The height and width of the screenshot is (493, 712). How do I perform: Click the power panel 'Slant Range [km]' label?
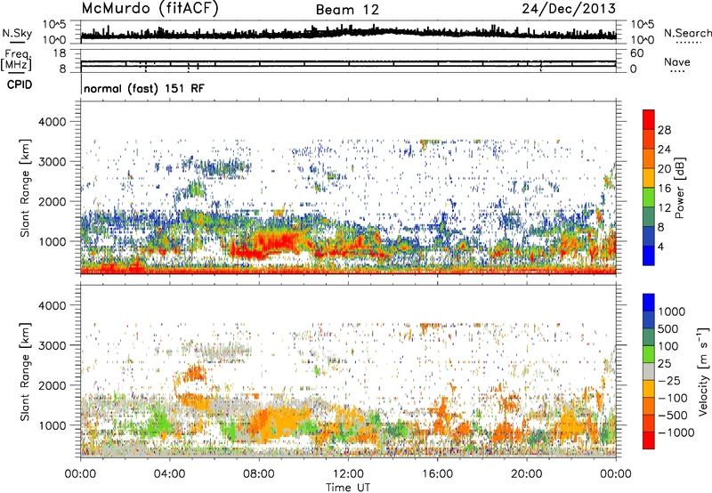(25, 188)
